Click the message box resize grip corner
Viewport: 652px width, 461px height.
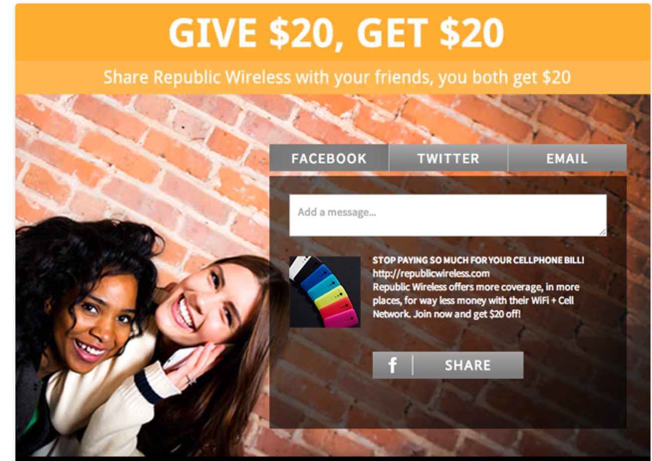click(x=603, y=232)
